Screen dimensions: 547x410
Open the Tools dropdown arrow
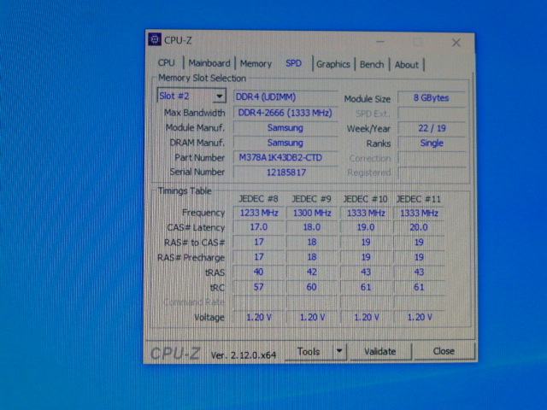(x=339, y=351)
